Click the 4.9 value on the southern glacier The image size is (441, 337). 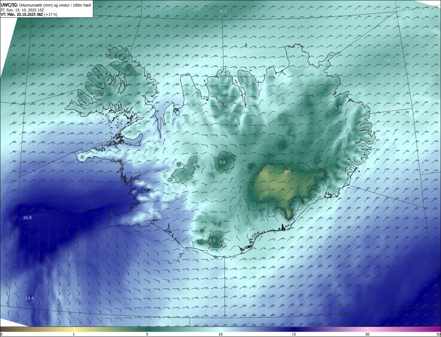212,241
